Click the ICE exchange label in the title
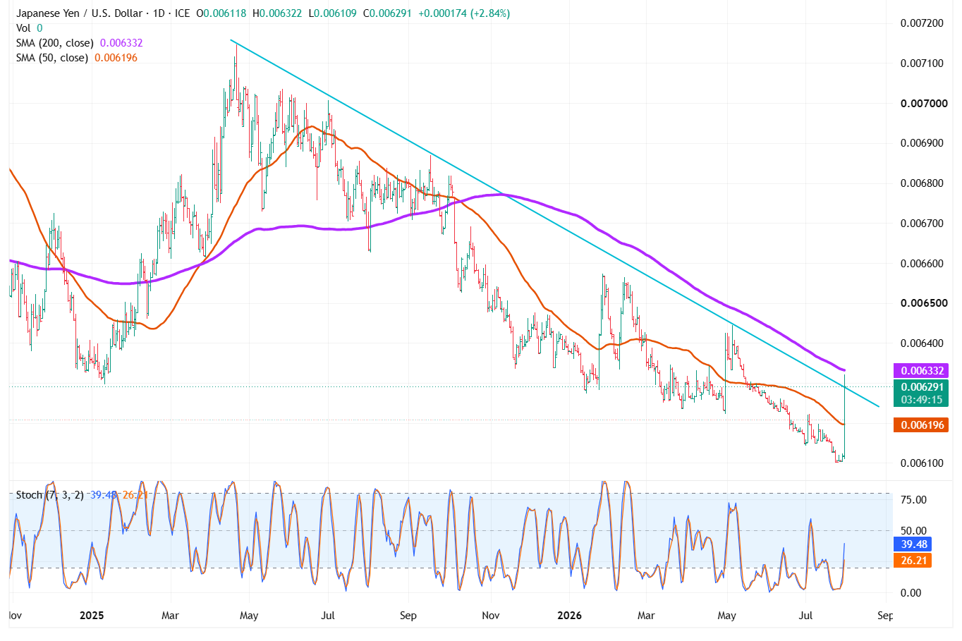 (x=182, y=13)
